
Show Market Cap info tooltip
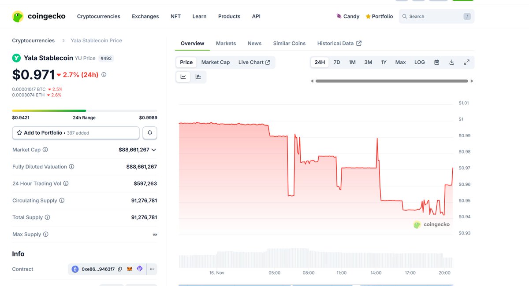pyautogui.click(x=45, y=150)
